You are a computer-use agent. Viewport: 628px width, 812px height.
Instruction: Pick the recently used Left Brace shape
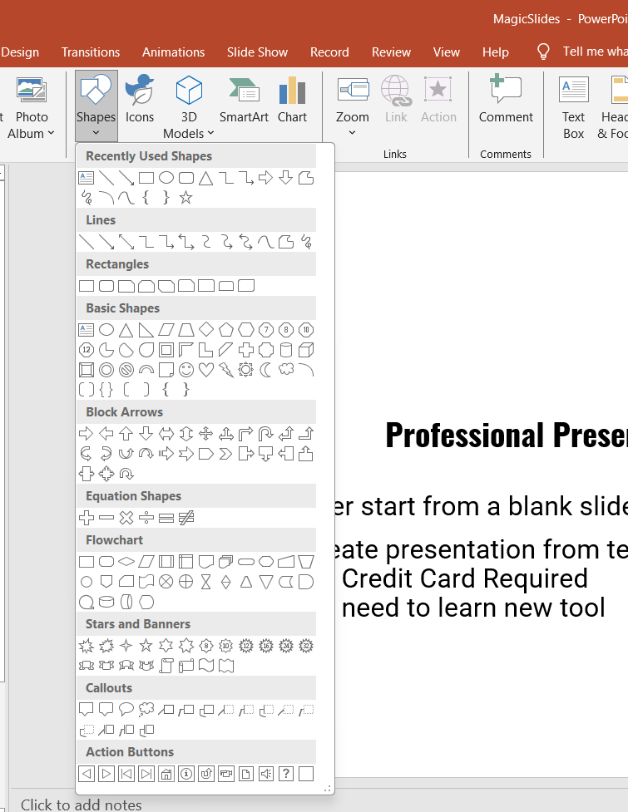(x=146, y=197)
